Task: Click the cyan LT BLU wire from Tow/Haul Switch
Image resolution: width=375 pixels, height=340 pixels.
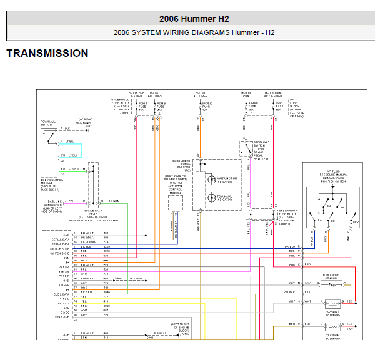Action: click(82, 150)
